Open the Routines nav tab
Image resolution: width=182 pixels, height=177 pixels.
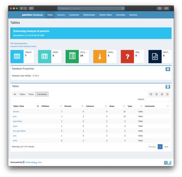(133, 15)
